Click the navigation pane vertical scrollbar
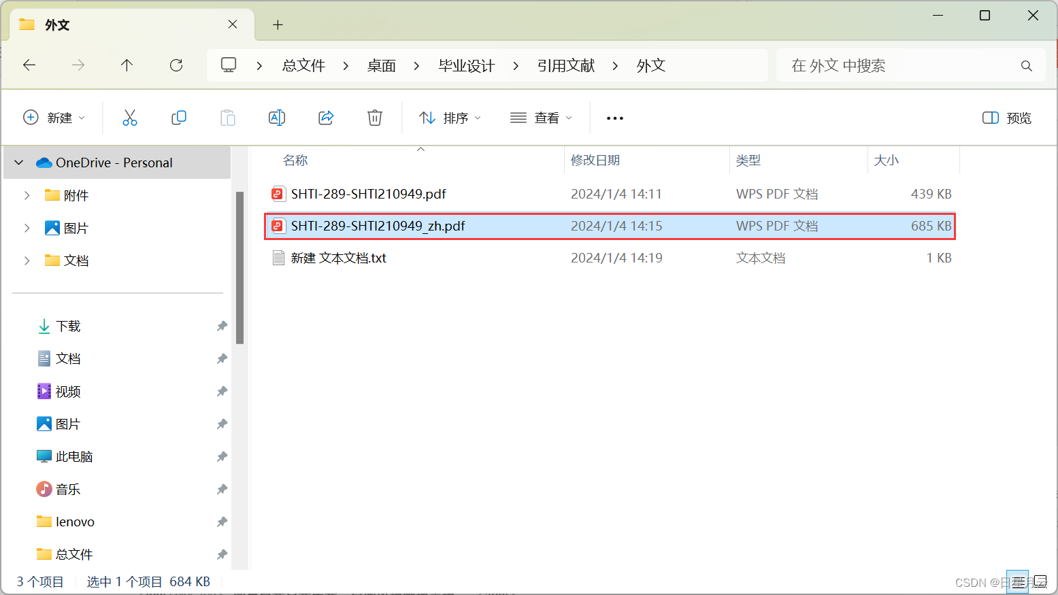1058x595 pixels. tap(239, 268)
